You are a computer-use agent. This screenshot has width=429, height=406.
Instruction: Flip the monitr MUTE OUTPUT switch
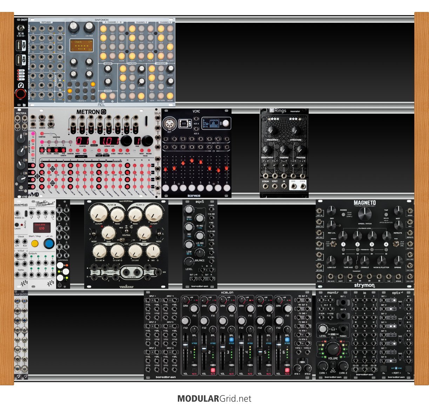tap(333, 364)
